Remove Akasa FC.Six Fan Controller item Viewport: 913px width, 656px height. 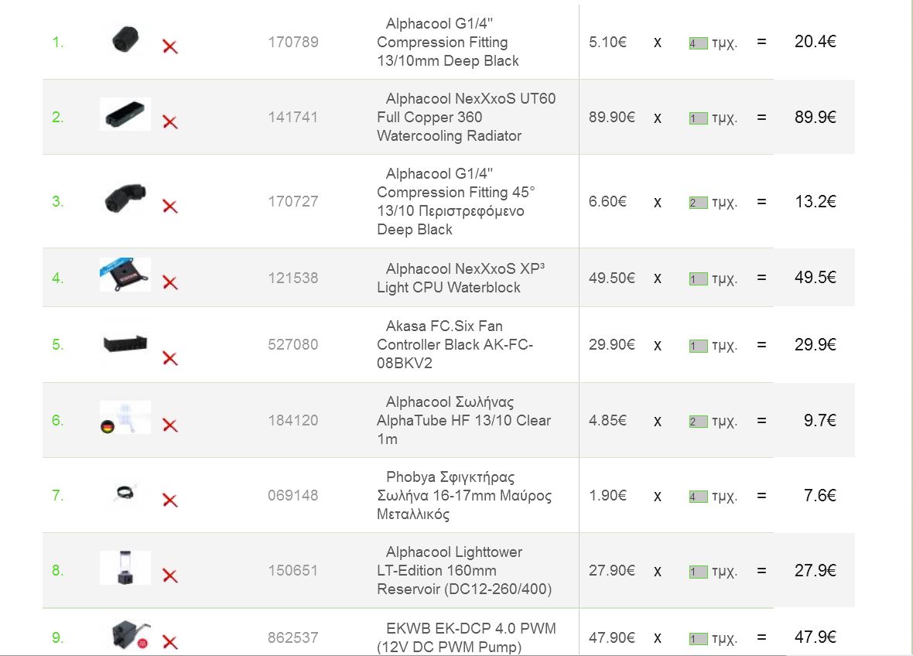[170, 358]
